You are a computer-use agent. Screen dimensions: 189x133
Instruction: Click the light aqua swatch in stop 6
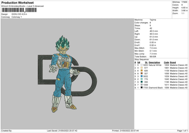pos(141,79)
